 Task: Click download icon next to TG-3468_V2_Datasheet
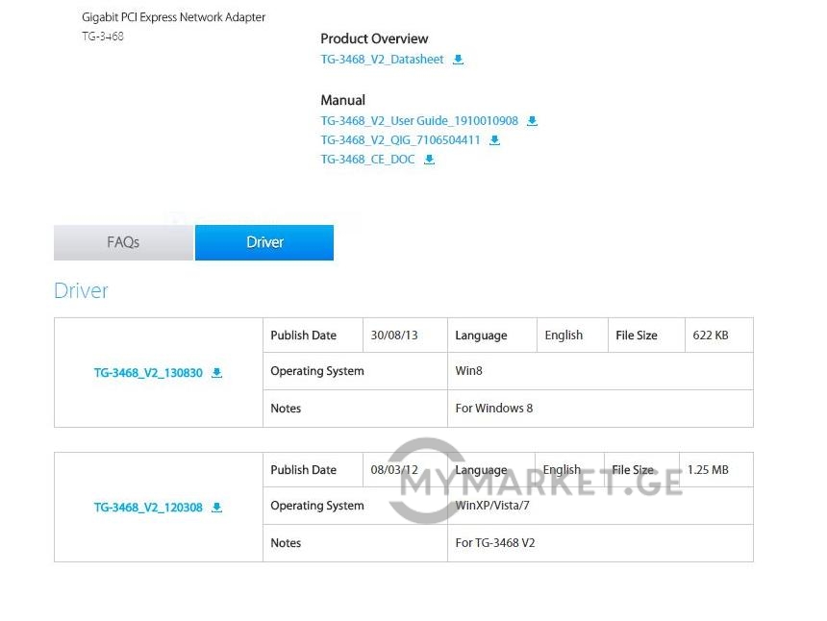(x=459, y=59)
